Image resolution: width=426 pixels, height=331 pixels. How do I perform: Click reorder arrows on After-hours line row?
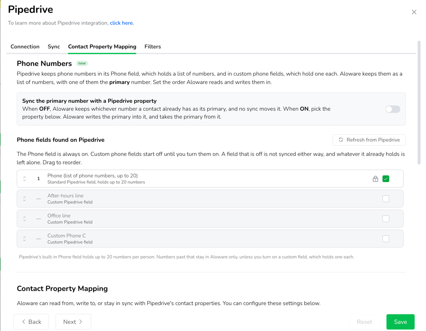pyautogui.click(x=25, y=199)
